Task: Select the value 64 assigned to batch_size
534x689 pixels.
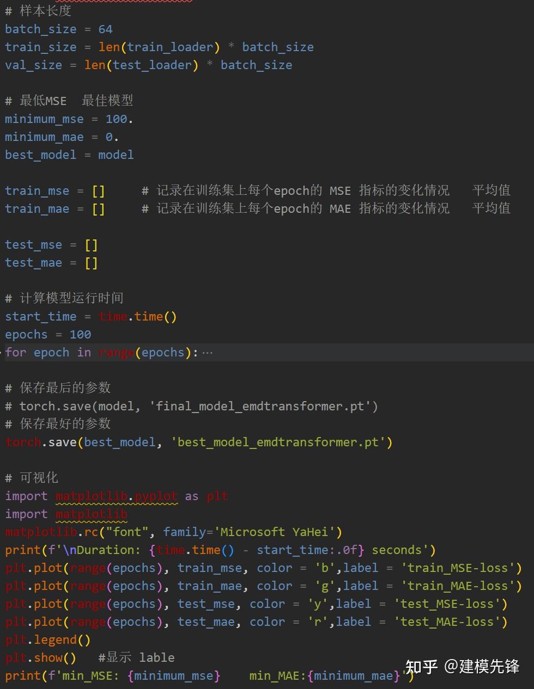Action: [105, 29]
